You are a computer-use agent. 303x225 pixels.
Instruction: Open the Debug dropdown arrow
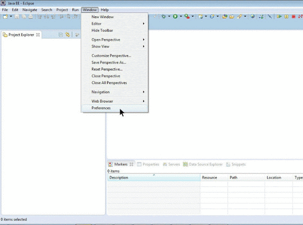(169, 17)
